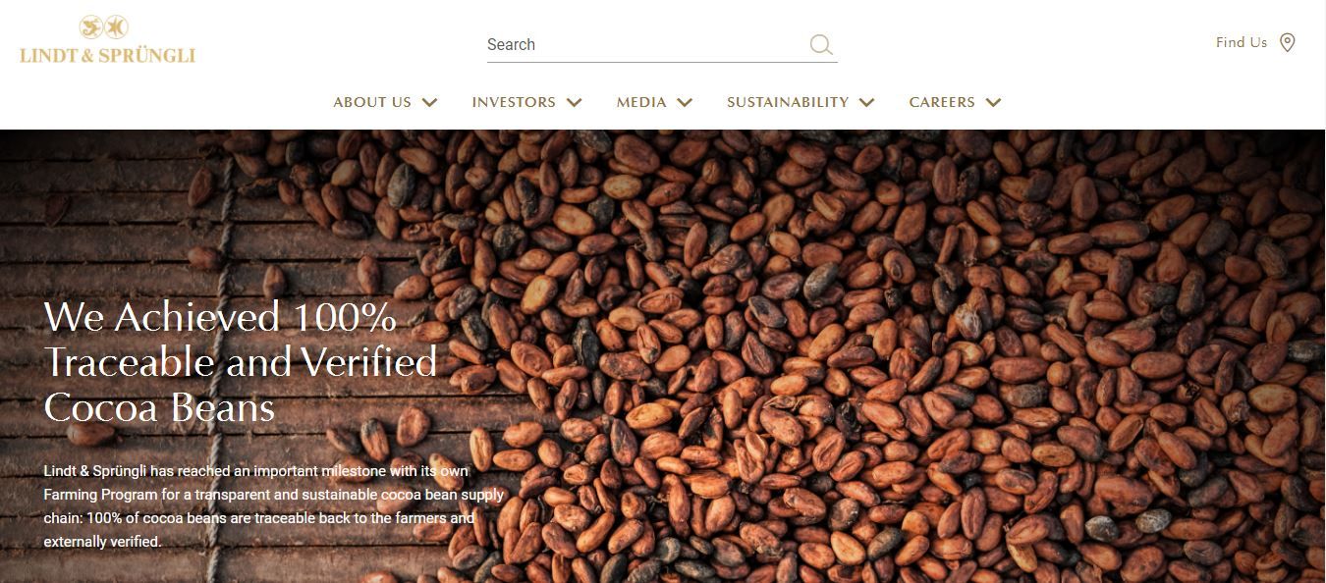Open the INVESTORS menu
Screen dimensions: 1326x583
[x=514, y=102]
